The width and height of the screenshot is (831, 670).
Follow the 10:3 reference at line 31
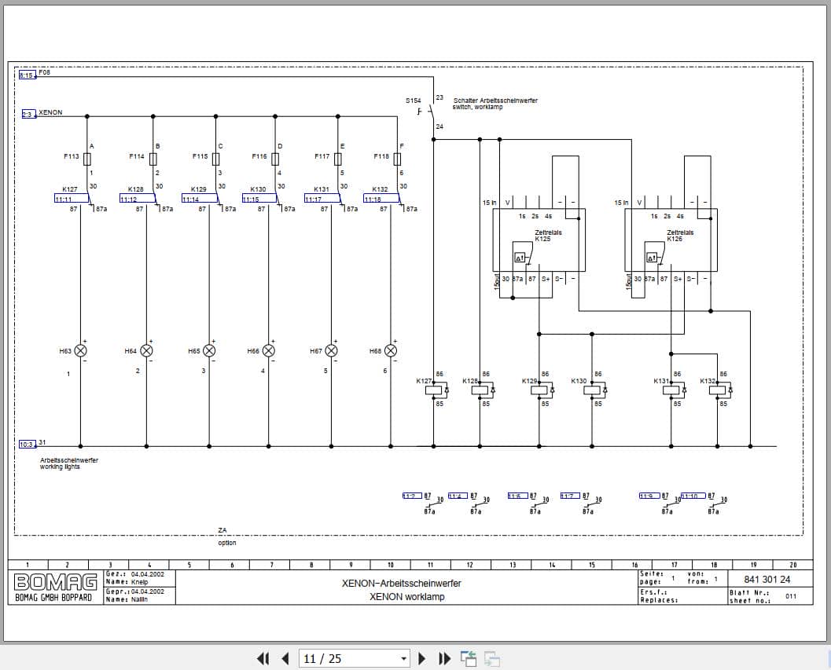point(27,445)
